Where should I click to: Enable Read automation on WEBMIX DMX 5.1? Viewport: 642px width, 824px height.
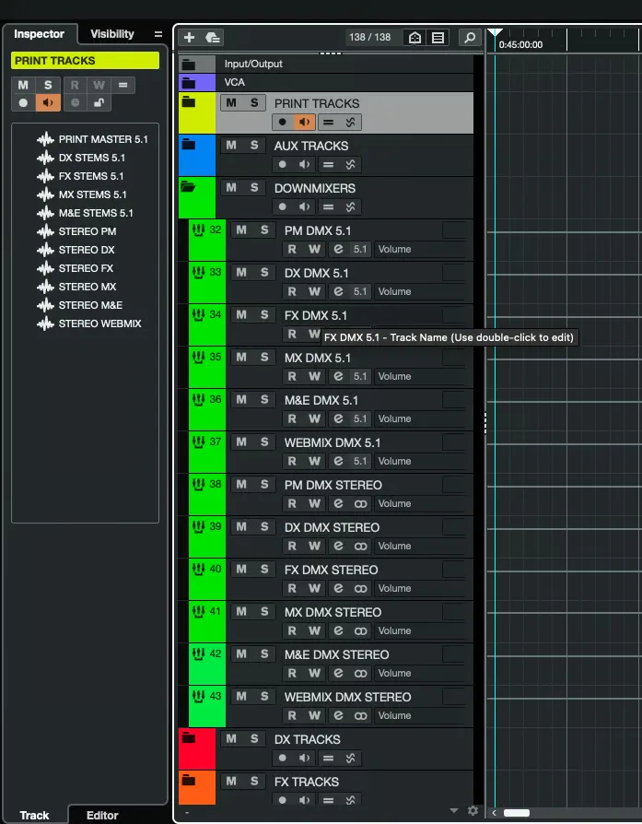click(292, 461)
